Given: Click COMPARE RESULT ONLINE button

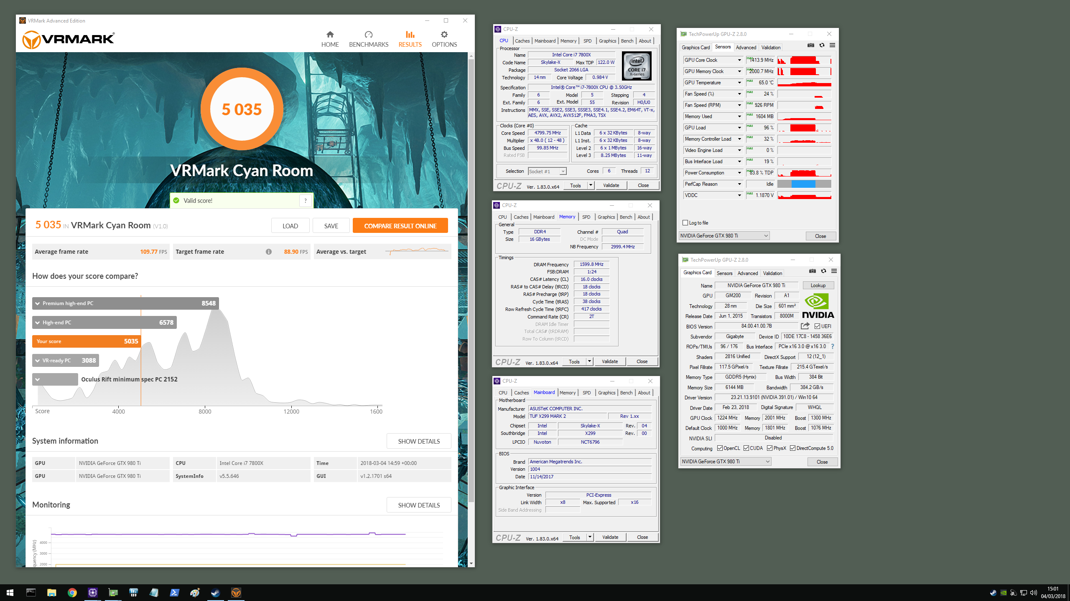Looking at the screenshot, I should (400, 226).
